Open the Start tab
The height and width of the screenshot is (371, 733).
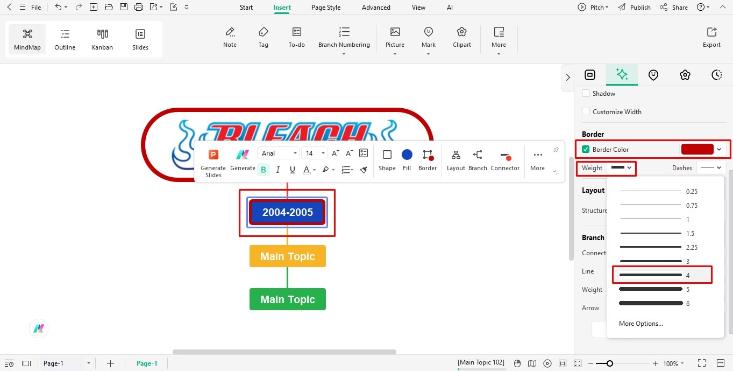click(x=246, y=8)
